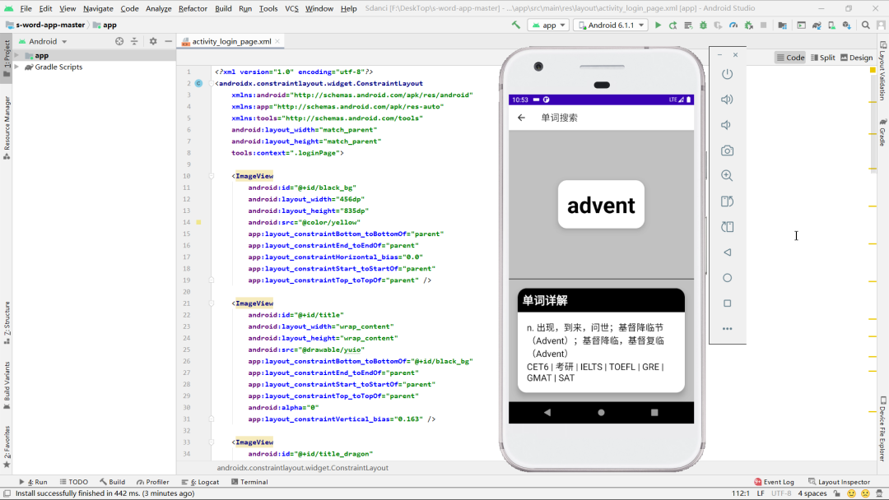Tap the advent word card in emulator
The width and height of the screenshot is (889, 500).
[x=601, y=205]
